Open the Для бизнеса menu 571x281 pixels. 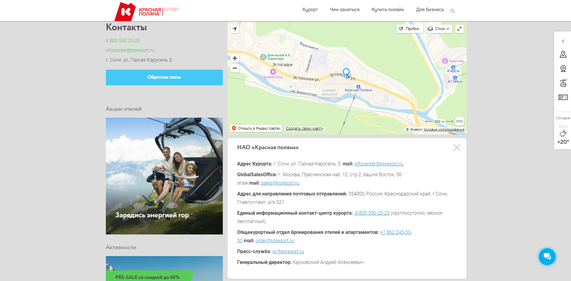click(x=430, y=10)
